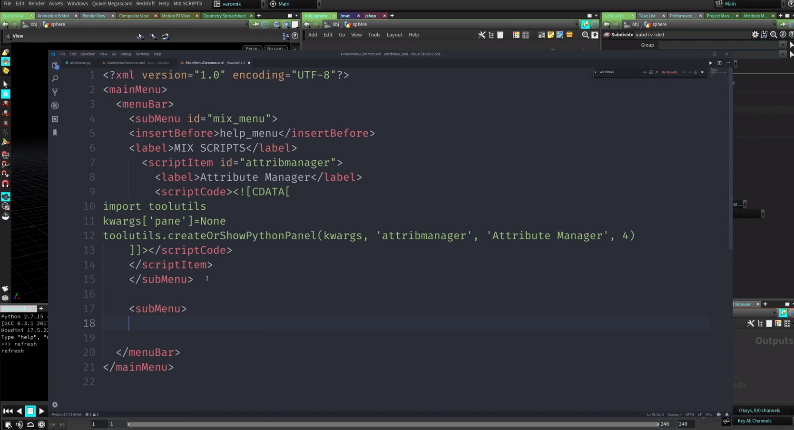Switch to the attribman.py editor tab
Screen dimensions: 794x430
pyautogui.click(x=79, y=63)
